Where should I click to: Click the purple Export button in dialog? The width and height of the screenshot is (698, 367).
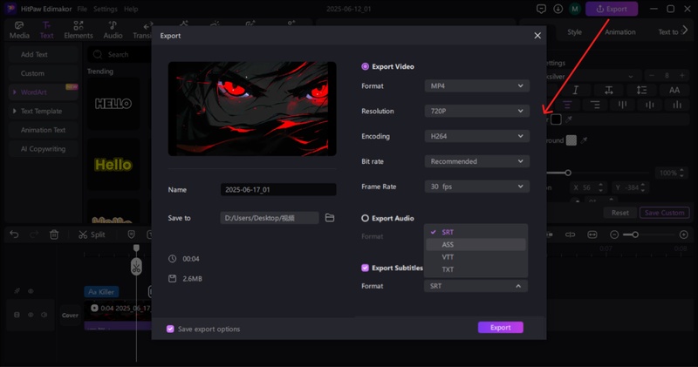tap(500, 328)
